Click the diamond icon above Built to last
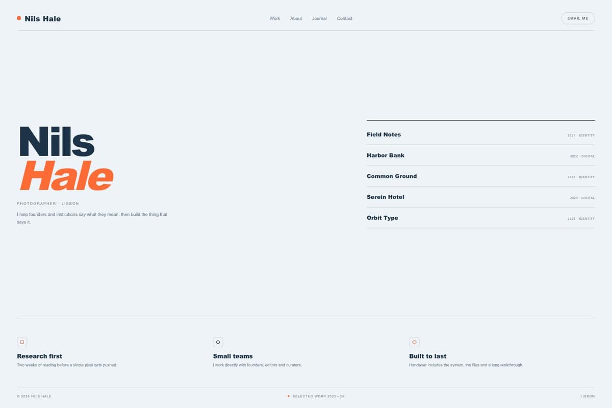The image size is (612, 408). click(x=414, y=342)
